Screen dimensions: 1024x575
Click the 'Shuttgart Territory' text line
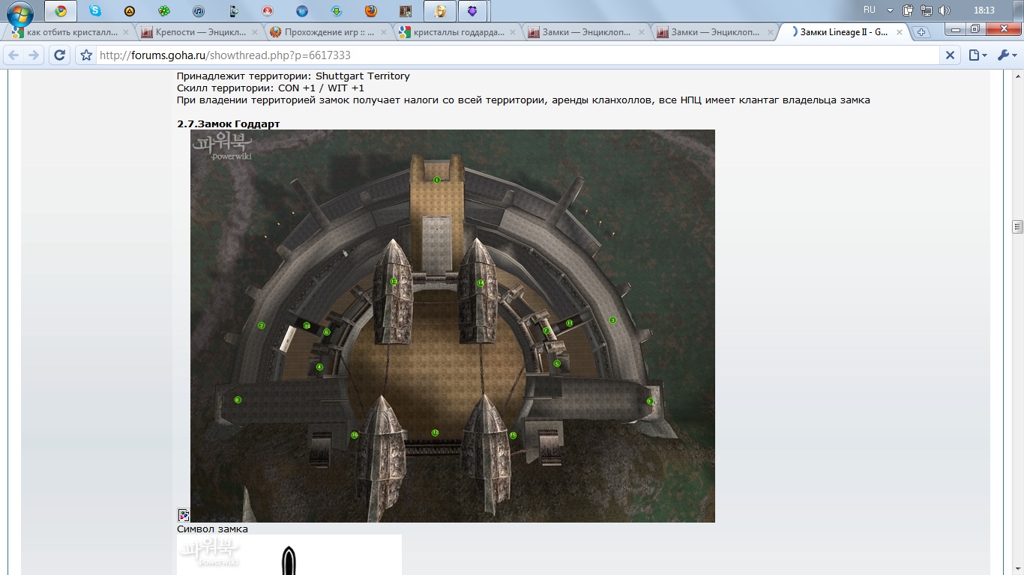[x=293, y=76]
